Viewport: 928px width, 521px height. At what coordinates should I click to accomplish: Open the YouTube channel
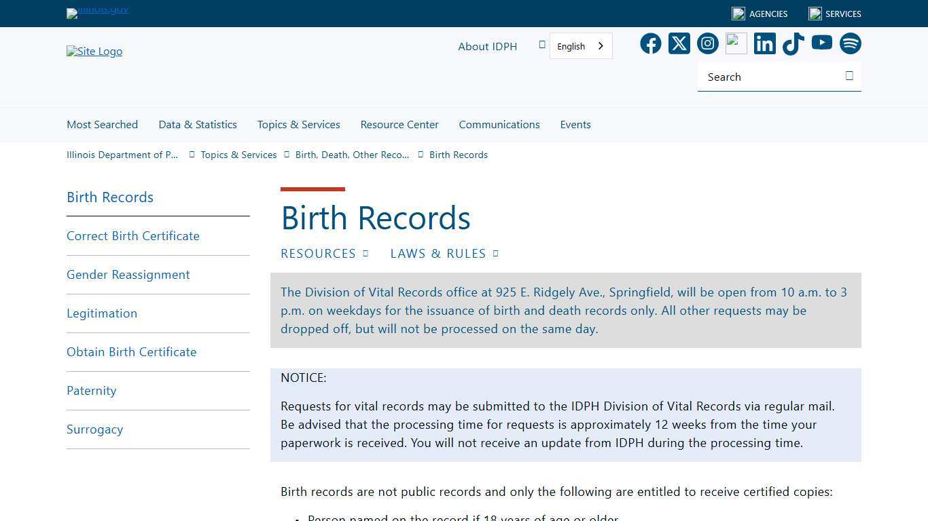click(821, 43)
